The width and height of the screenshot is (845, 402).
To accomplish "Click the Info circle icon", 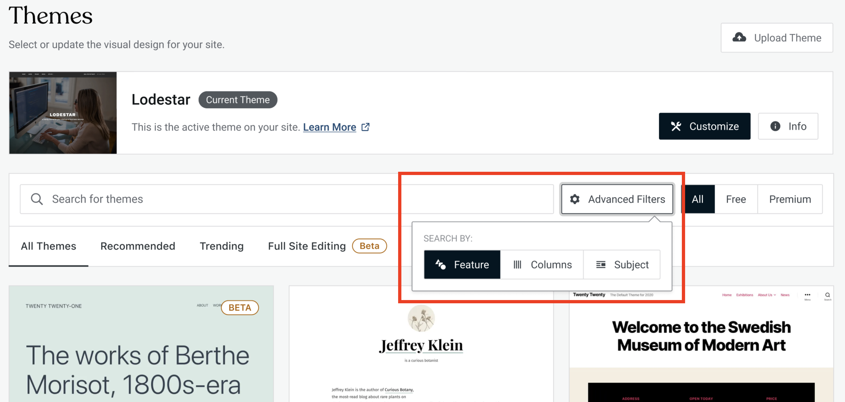I will (x=775, y=126).
